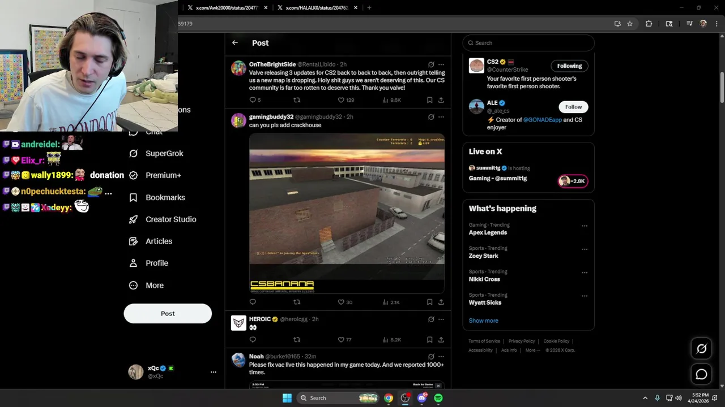Reply to HEROIC's post
This screenshot has height=407, width=725.
[x=253, y=340]
